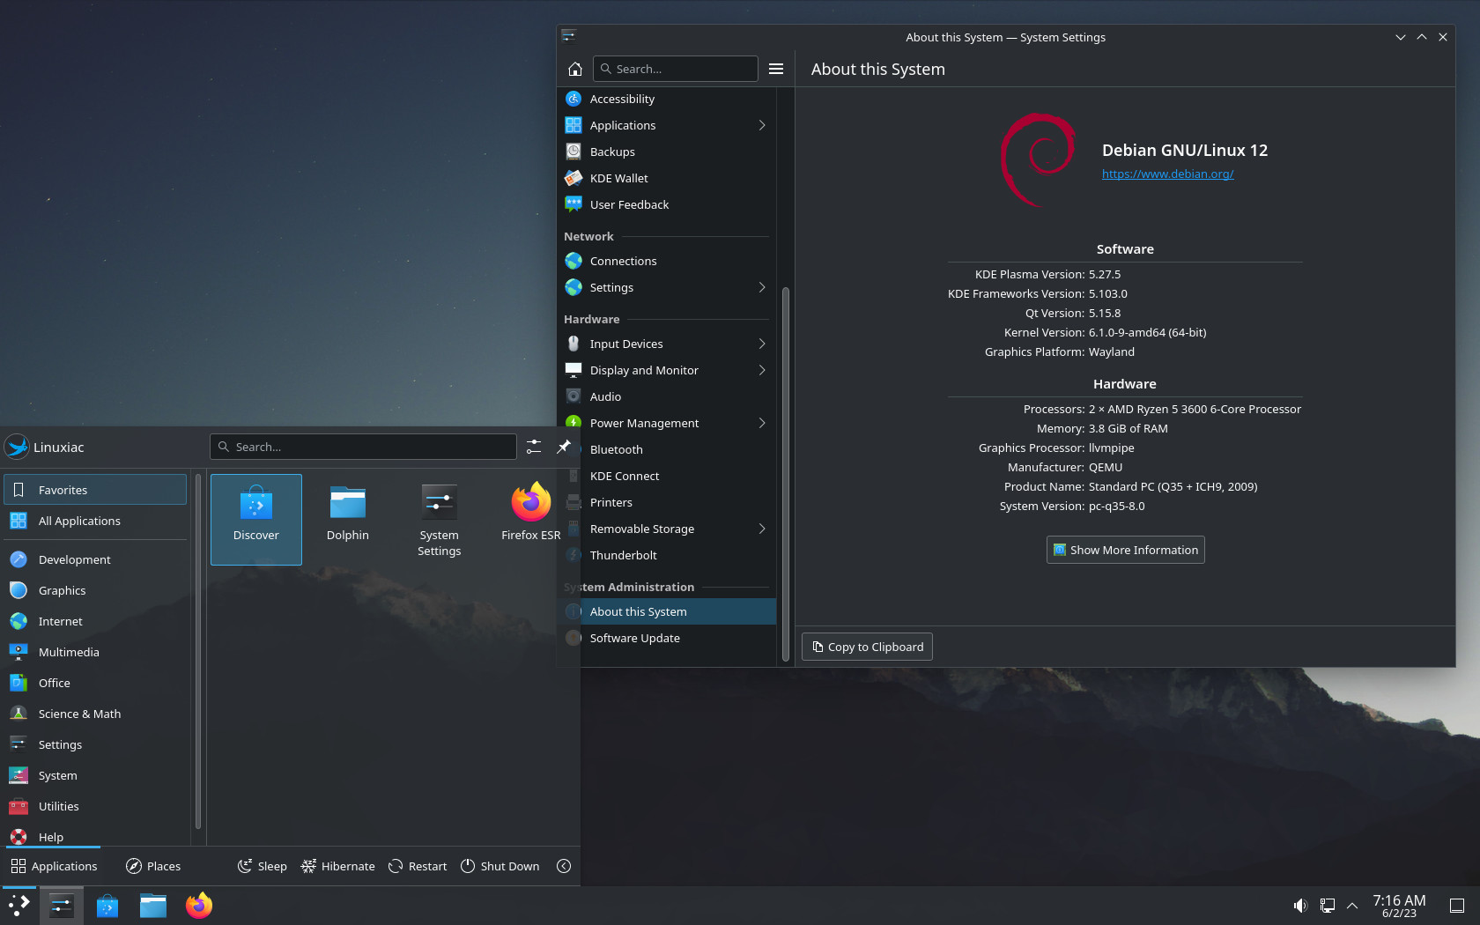Click Copy to Clipboard button
Image resolution: width=1480 pixels, height=925 pixels.
click(x=867, y=647)
